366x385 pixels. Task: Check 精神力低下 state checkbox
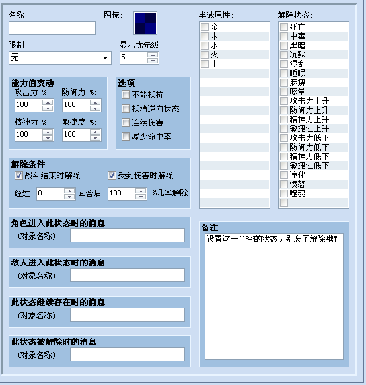[x=284, y=157]
